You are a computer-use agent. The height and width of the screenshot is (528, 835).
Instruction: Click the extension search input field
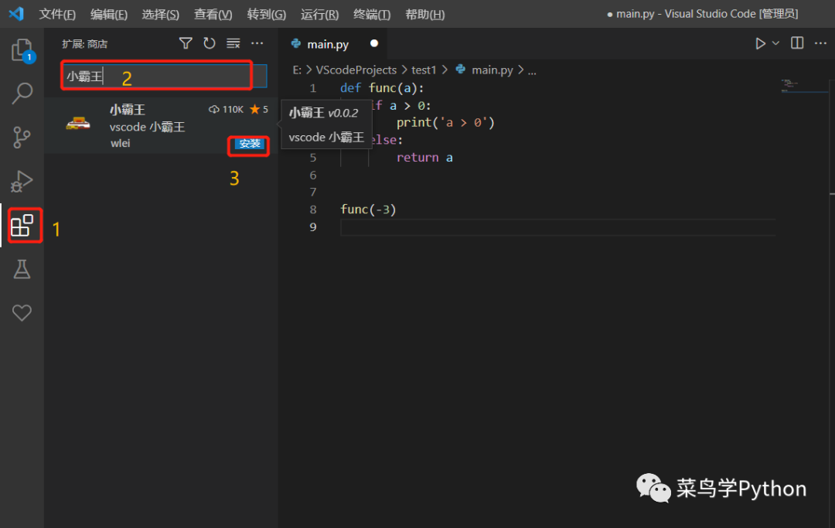click(x=164, y=76)
